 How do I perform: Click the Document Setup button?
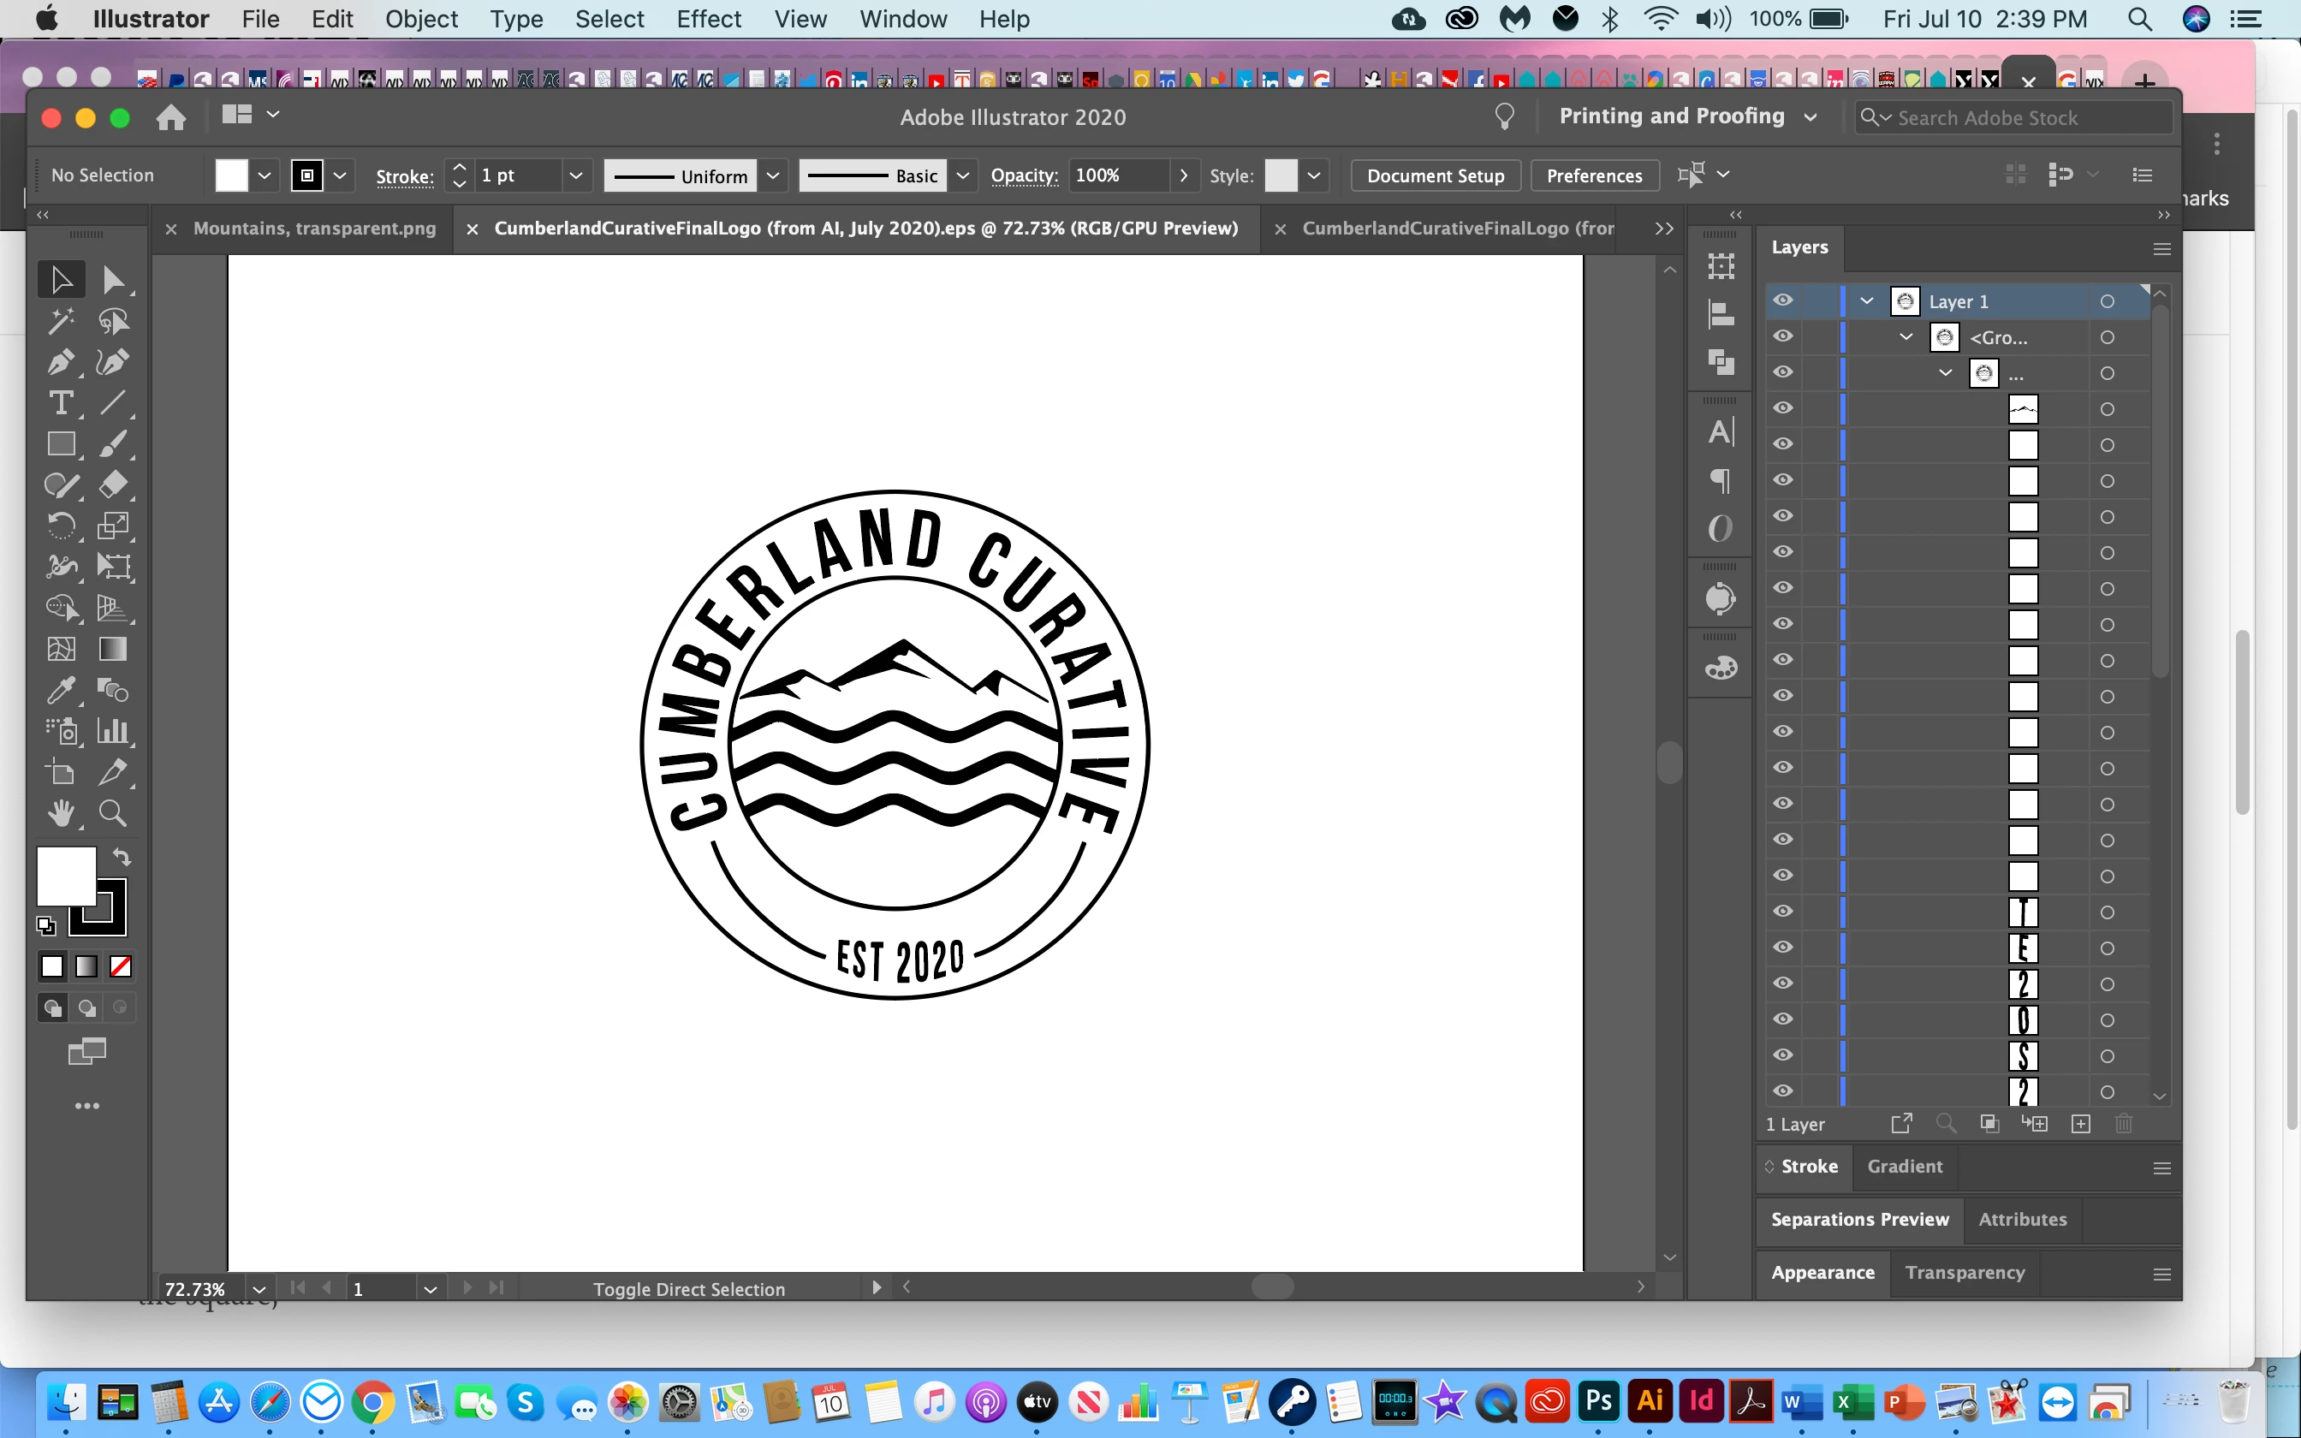click(1435, 176)
